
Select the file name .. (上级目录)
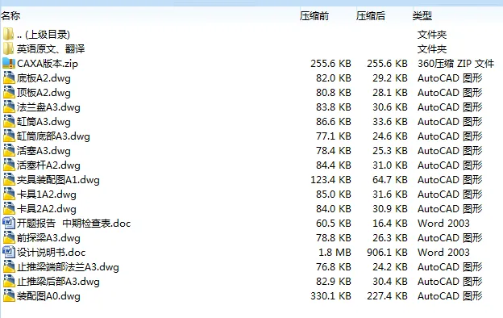point(44,35)
